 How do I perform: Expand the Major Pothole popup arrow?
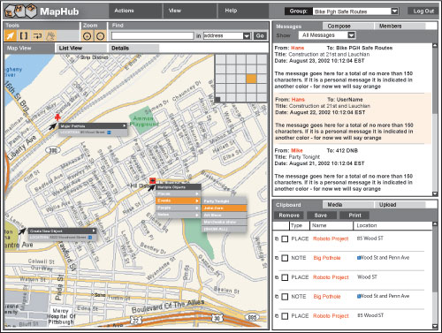[x=125, y=126]
